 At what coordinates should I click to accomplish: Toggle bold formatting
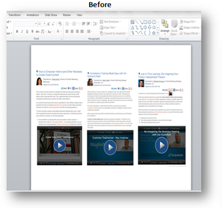pos(17,31)
